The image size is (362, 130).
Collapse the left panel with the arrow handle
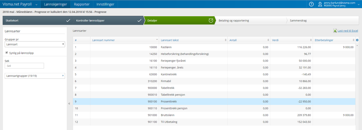(69, 104)
